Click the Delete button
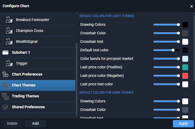 coord(12,123)
